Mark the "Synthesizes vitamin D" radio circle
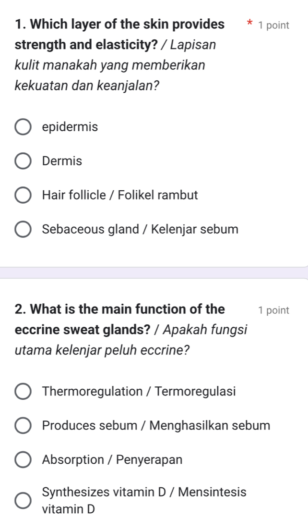This screenshot has width=308, height=531. [x=23, y=500]
